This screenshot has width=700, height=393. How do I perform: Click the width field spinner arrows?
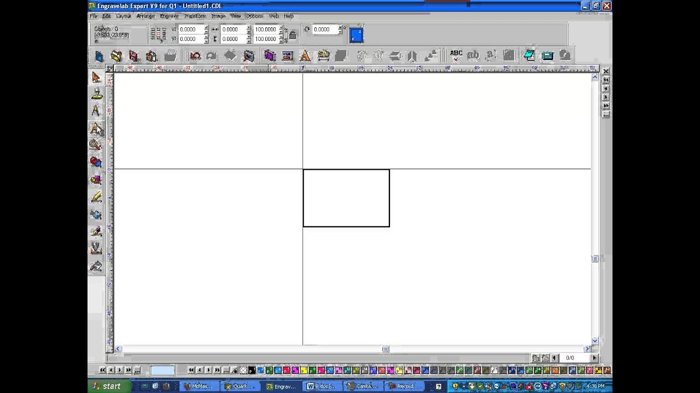249,29
